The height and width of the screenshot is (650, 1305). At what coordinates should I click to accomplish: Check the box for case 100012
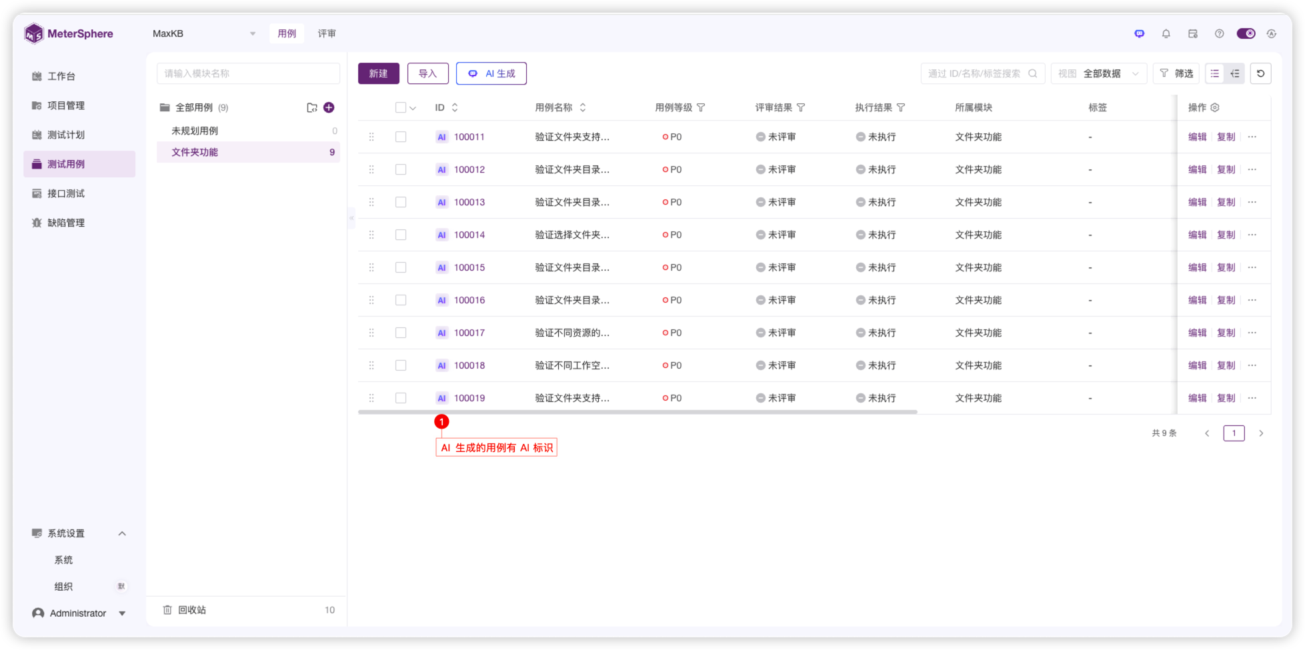tap(401, 169)
